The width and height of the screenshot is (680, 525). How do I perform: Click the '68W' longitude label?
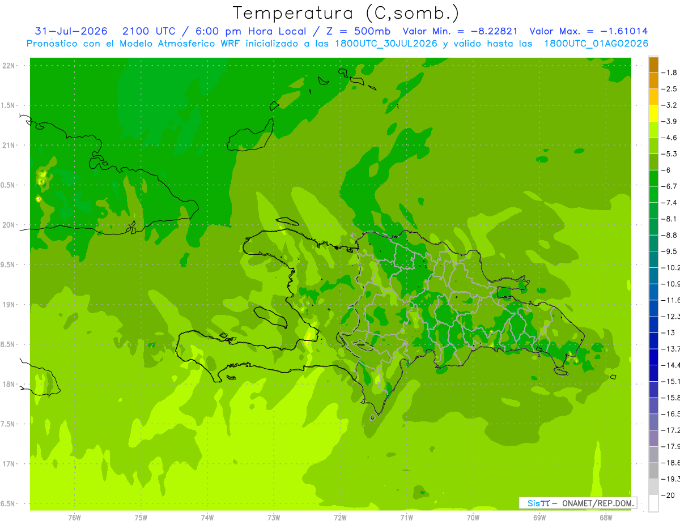606,518
